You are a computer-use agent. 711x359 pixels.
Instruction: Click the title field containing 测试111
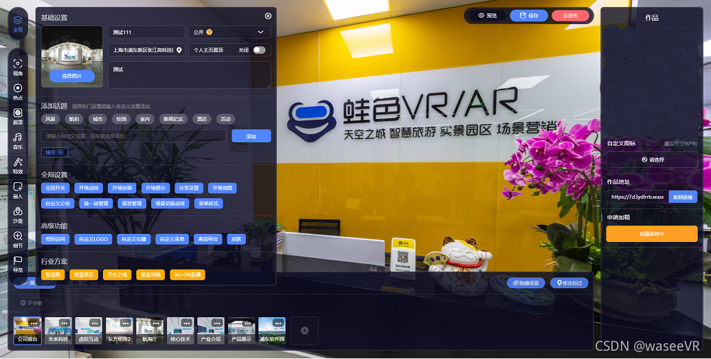pyautogui.click(x=146, y=32)
